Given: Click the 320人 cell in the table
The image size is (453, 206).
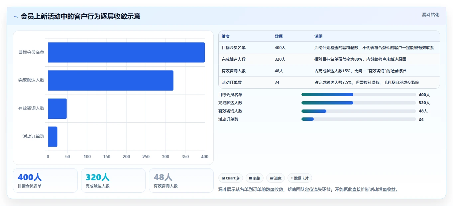Looking at the screenshot, I should pyautogui.click(x=280, y=59).
